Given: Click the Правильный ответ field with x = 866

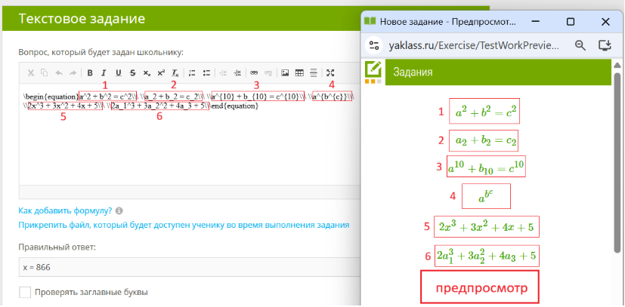Looking at the screenshot, I should [190, 267].
